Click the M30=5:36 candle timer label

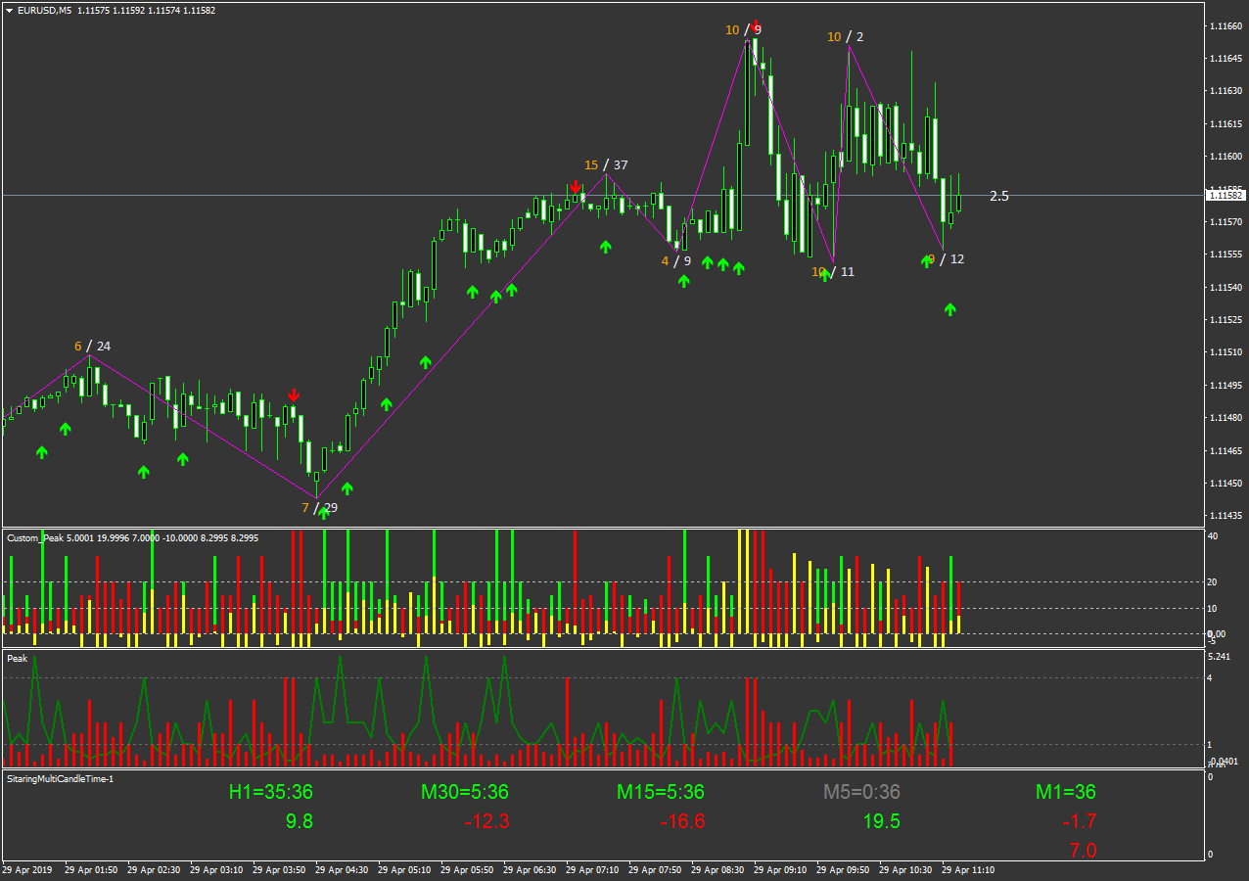pyautogui.click(x=465, y=792)
